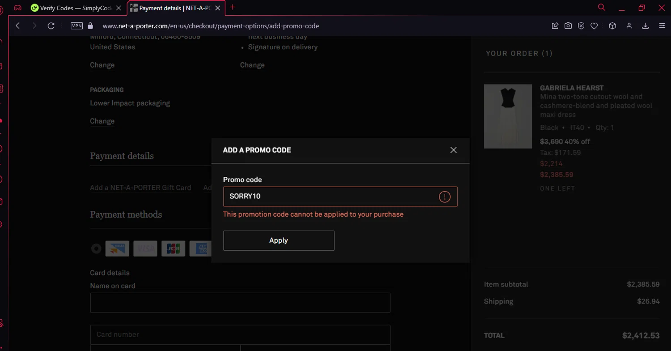The height and width of the screenshot is (351, 671).
Task: Click Add a NET-A-PORTER Gift Card
Action: click(x=140, y=188)
